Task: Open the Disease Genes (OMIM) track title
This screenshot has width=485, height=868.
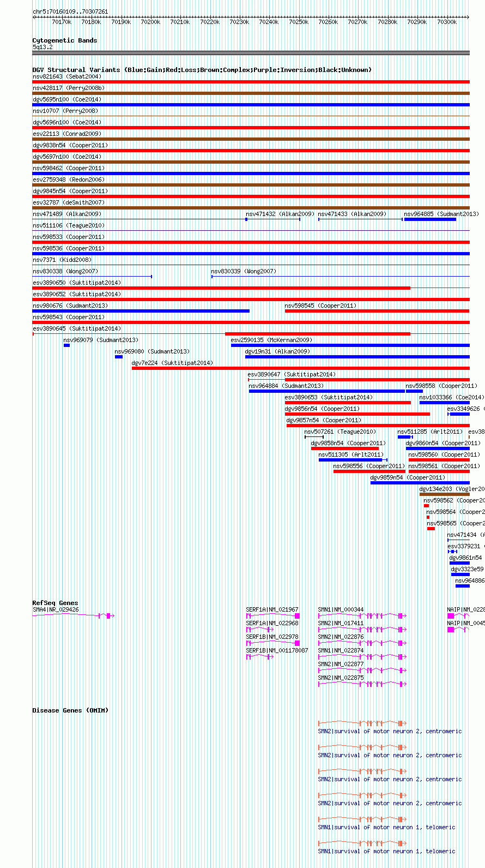Action: pos(70,710)
